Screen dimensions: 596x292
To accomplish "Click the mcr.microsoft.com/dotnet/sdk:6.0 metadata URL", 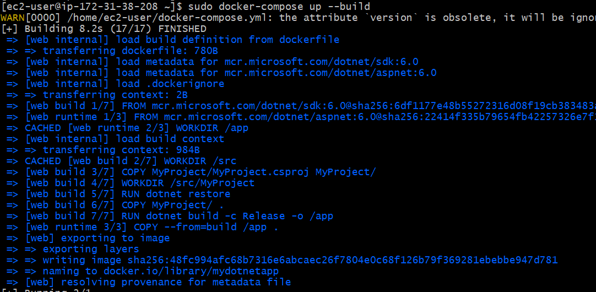I will coord(321,62).
